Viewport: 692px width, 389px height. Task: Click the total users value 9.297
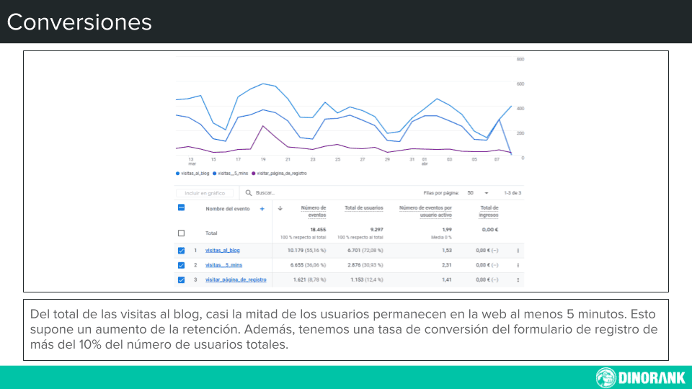376,229
